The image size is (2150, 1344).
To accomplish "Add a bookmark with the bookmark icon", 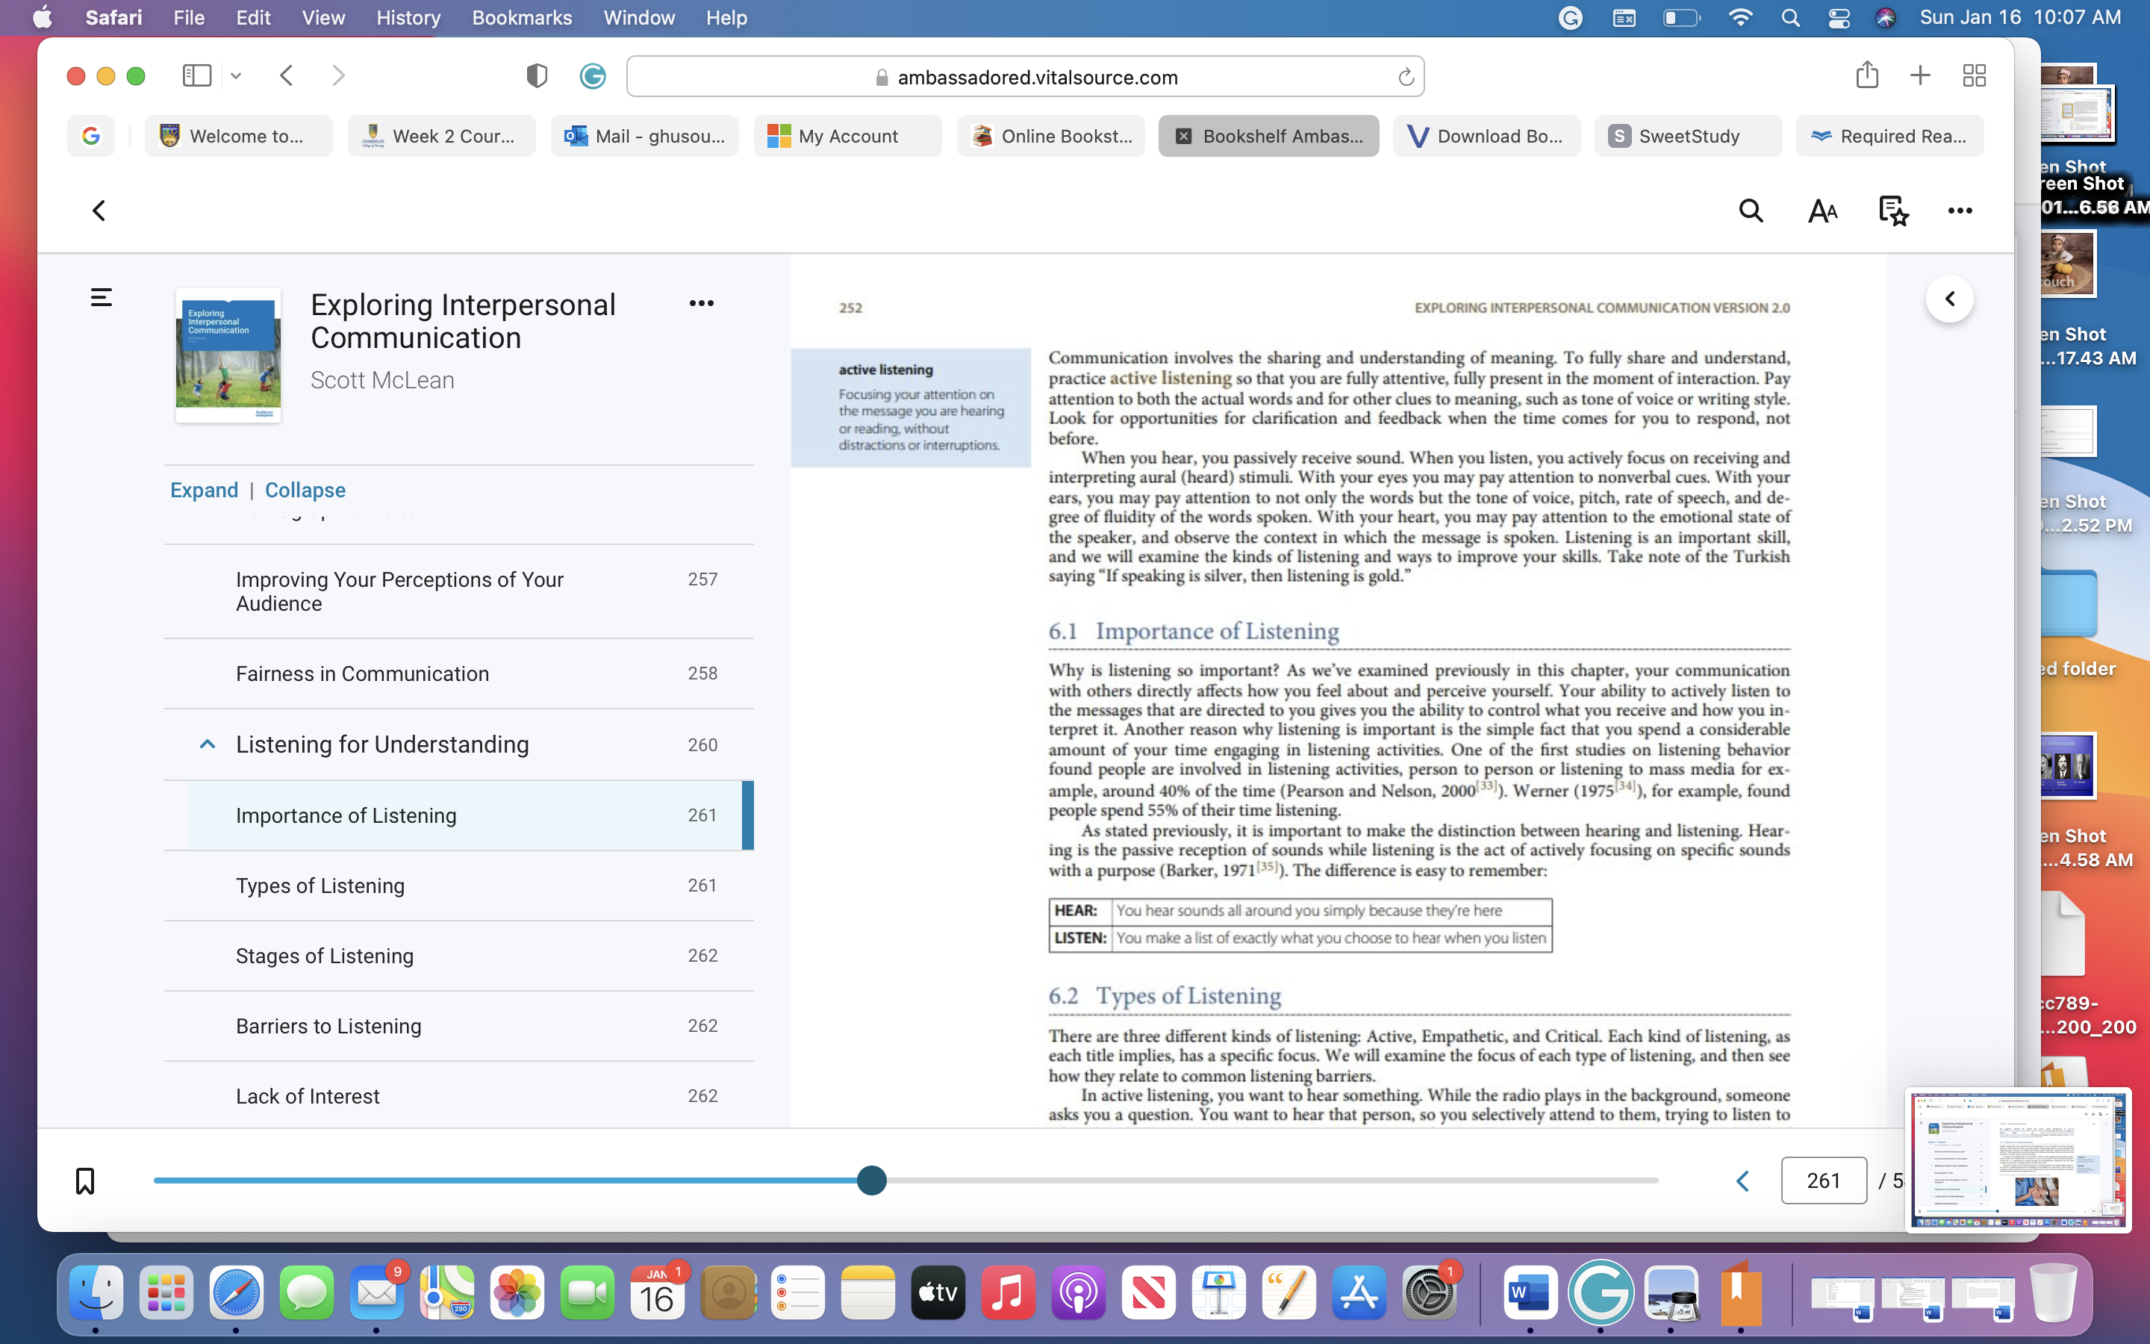I will pyautogui.click(x=85, y=1180).
